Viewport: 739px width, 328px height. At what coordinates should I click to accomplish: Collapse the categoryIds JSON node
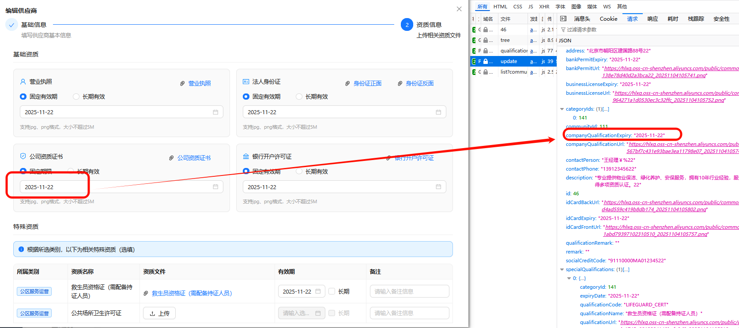click(562, 109)
